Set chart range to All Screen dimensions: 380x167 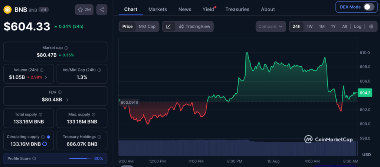pos(344,27)
